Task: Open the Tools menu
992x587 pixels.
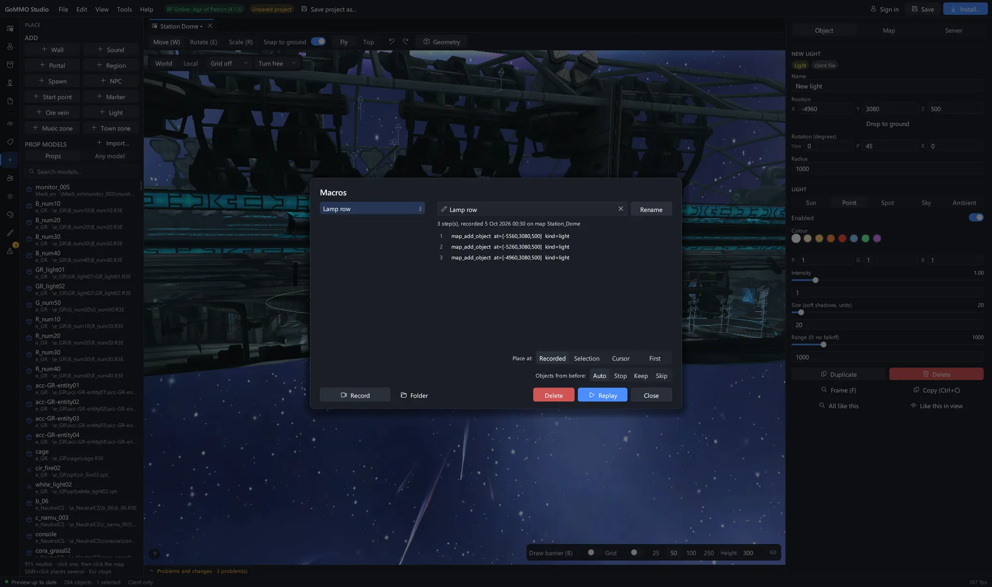Action: pos(124,9)
